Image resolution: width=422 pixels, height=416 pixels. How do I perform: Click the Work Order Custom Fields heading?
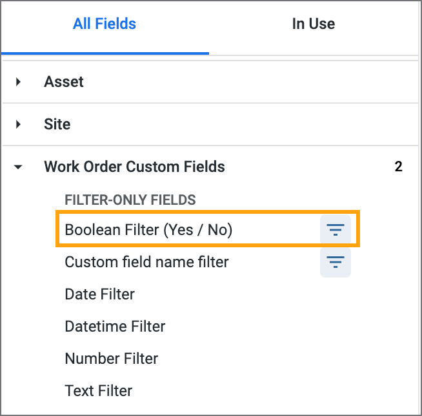pos(134,167)
